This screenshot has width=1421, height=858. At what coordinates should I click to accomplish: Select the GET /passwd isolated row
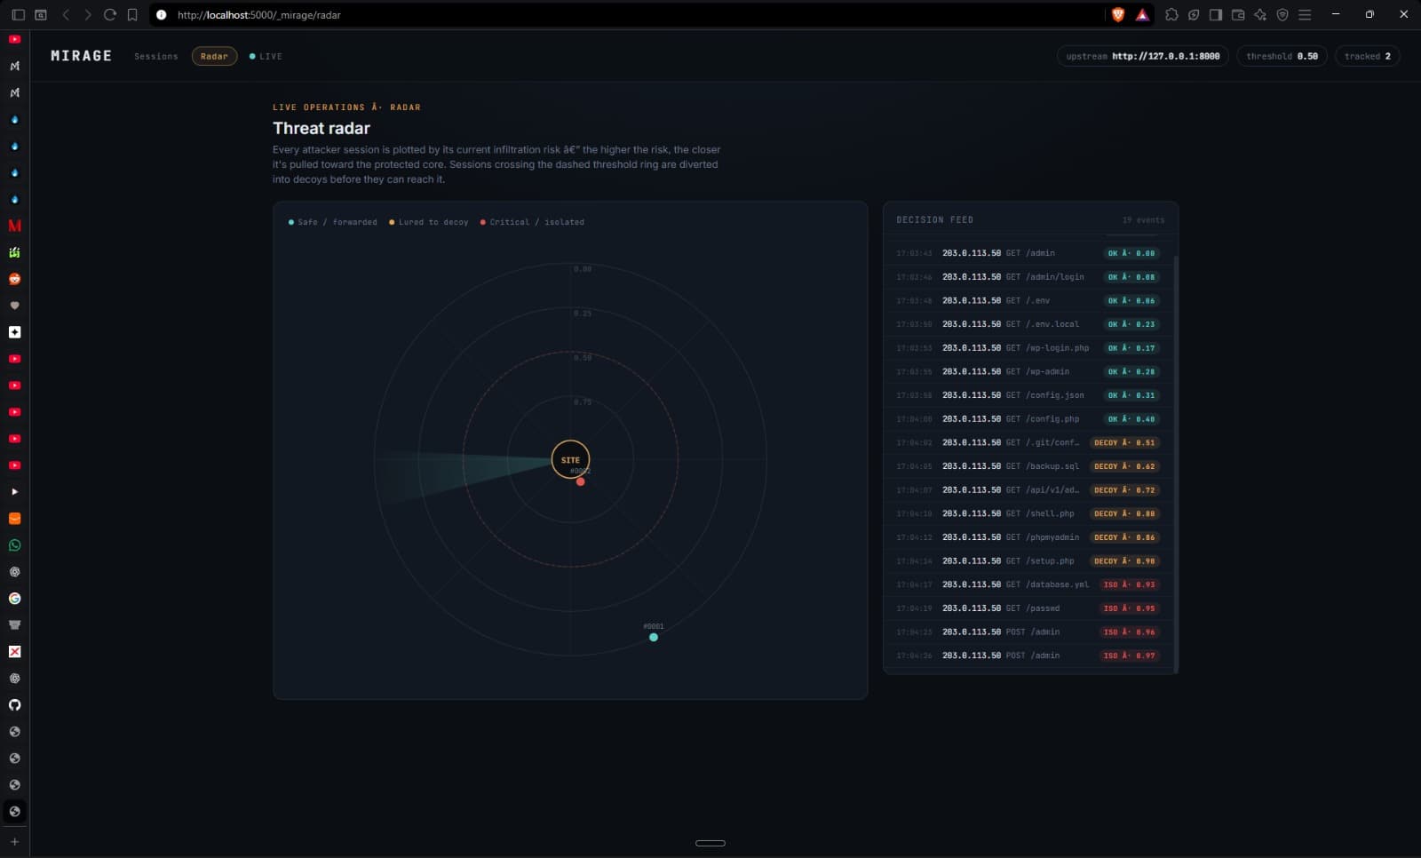(1028, 608)
